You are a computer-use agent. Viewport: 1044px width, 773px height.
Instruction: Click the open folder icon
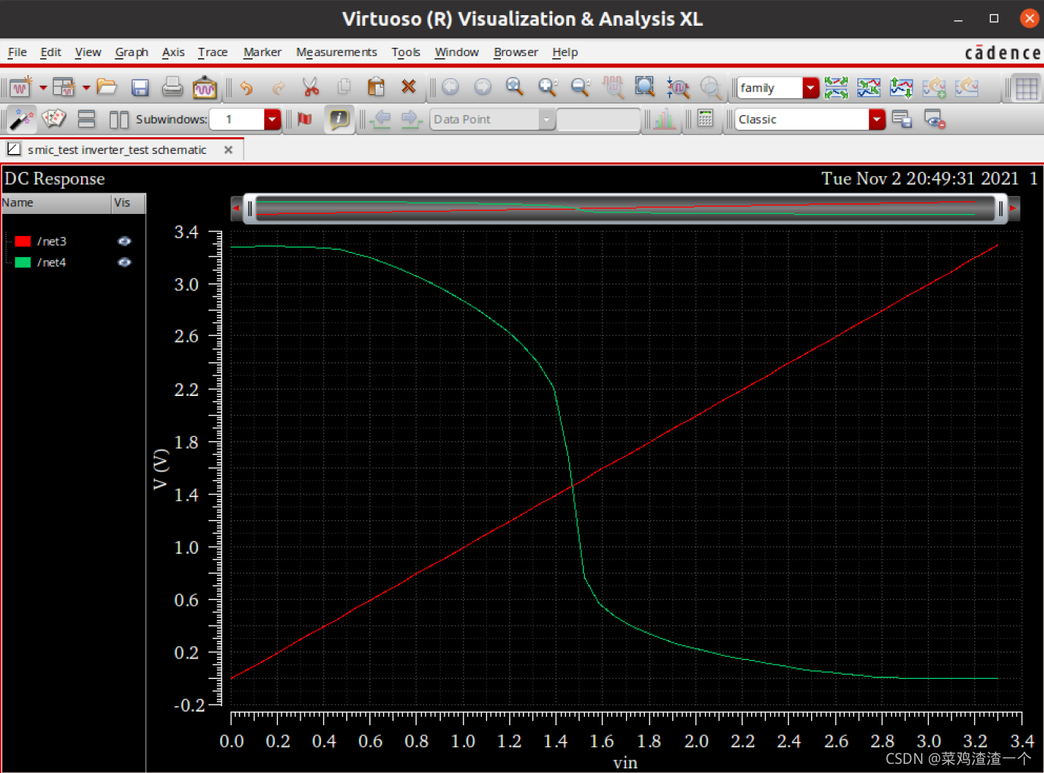pos(107,87)
